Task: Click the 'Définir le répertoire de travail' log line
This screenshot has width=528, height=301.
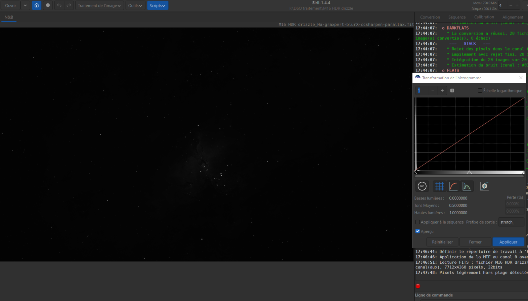Action: click(472, 252)
